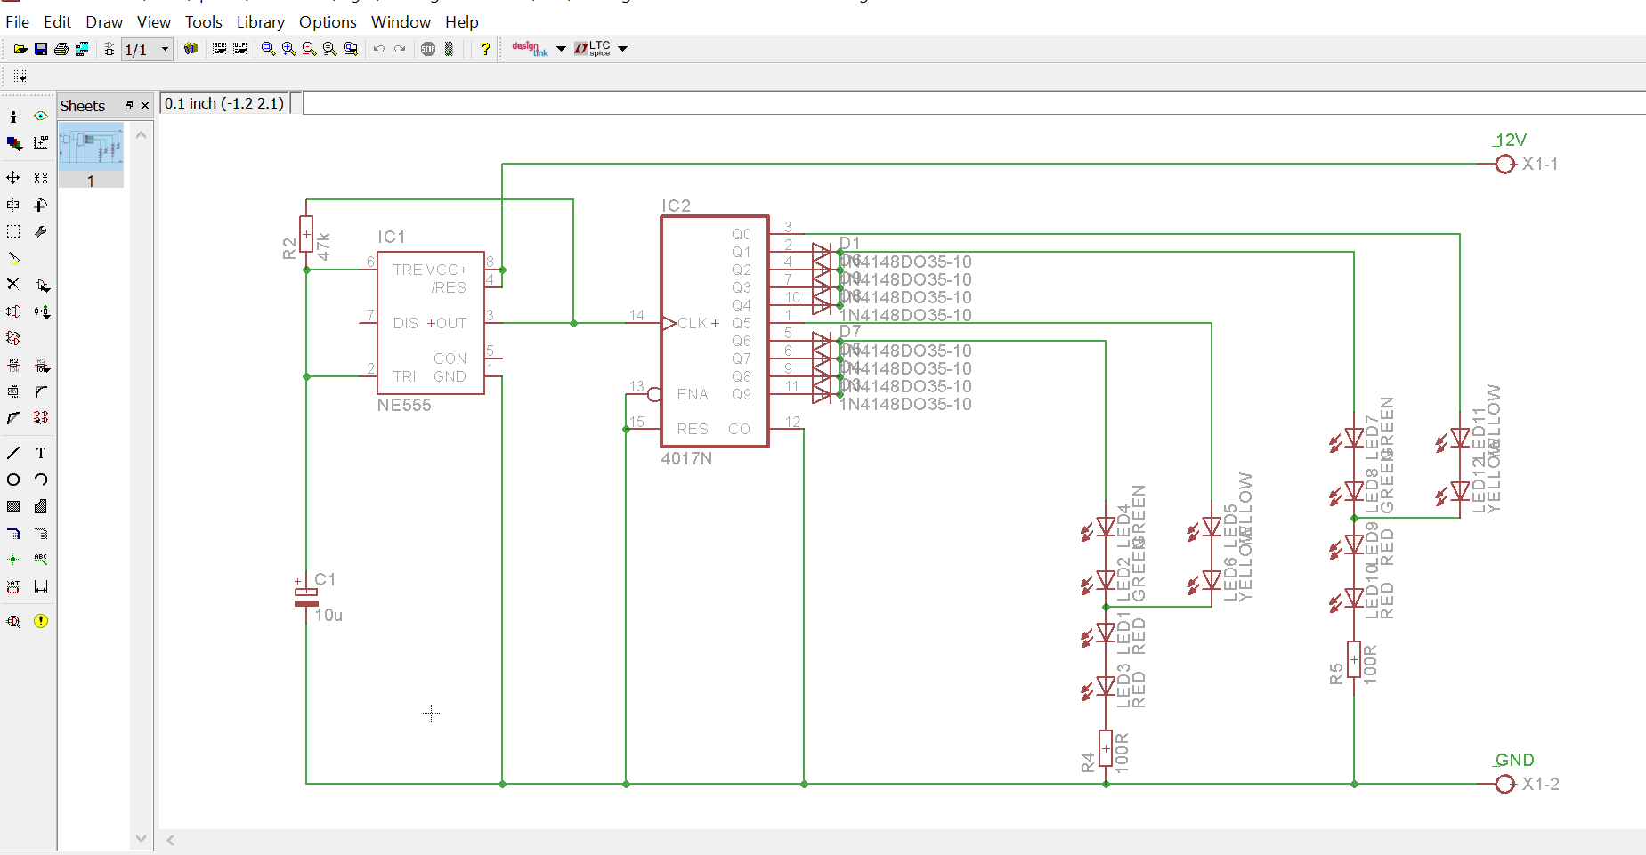This screenshot has width=1646, height=855.
Task: Open the Options menu
Action: 328,22
